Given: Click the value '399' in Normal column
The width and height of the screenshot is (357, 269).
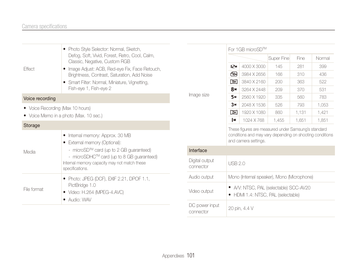Looking at the screenshot, I should pos(323,67).
